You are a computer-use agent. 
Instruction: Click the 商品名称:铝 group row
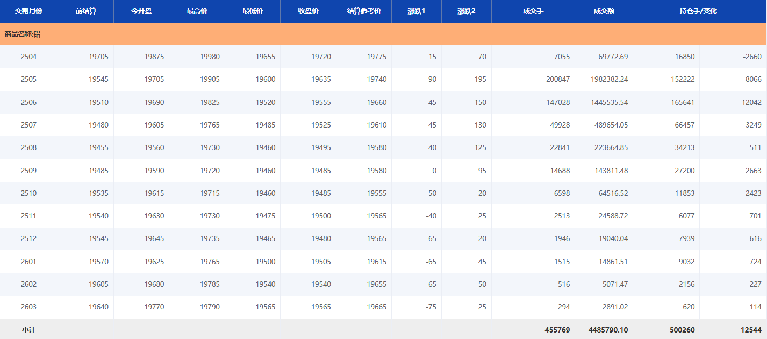click(23, 34)
